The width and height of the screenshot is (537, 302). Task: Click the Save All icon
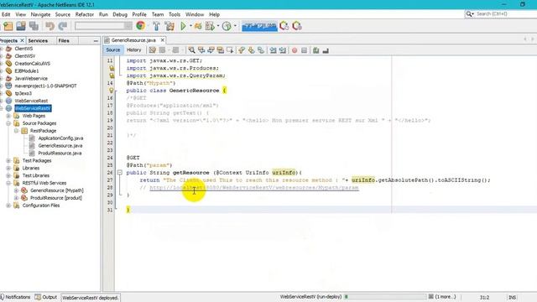pos(34,26)
